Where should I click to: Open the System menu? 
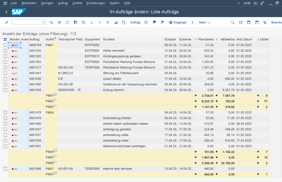114,3
